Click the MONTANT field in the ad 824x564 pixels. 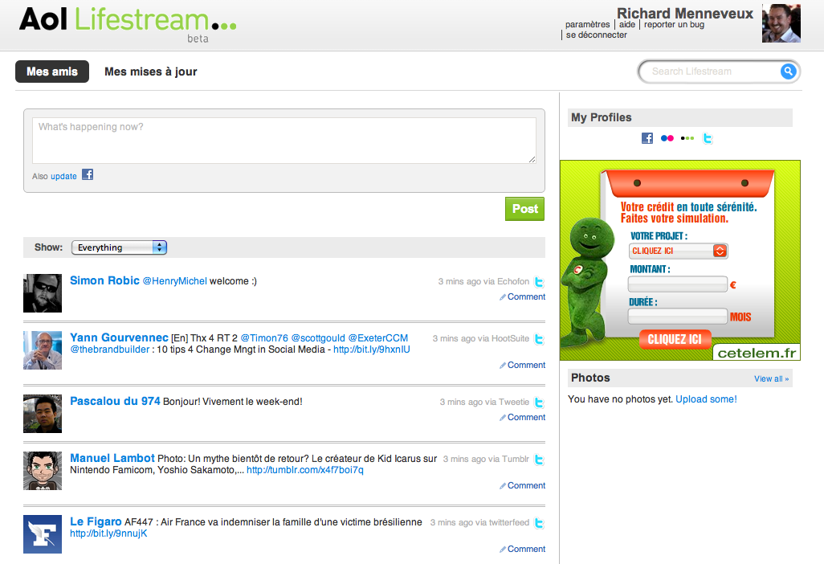point(677,284)
